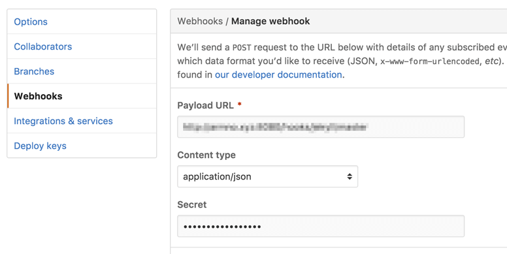Viewport: 507px width, 254px height.
Task: Click the dropdown arrows on application/json
Action: (x=350, y=176)
